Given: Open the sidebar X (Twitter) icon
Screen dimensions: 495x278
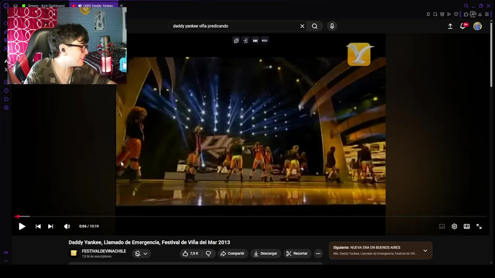Looking at the screenshot, I should pos(6,69).
